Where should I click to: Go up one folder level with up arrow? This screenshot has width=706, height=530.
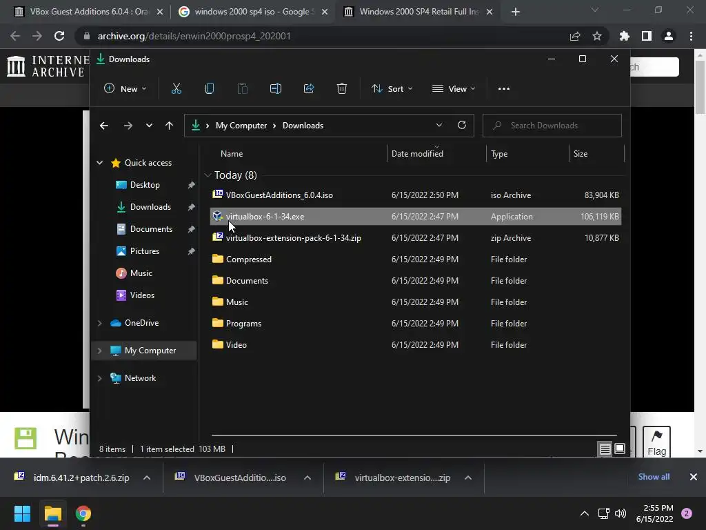tap(170, 126)
